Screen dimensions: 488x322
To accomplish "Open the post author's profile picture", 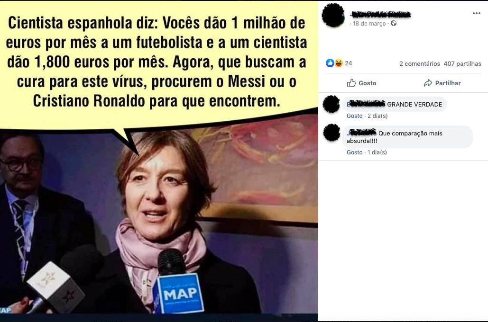I will click(x=333, y=15).
